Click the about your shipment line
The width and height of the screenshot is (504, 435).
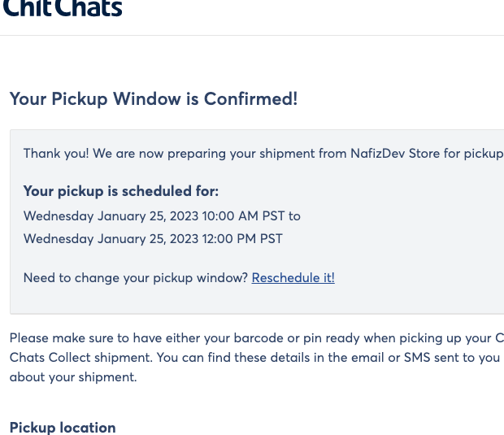73,377
